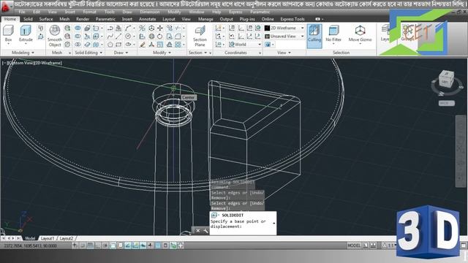
Task: Switch to the Layout1 tab
Action: [x=48, y=238]
